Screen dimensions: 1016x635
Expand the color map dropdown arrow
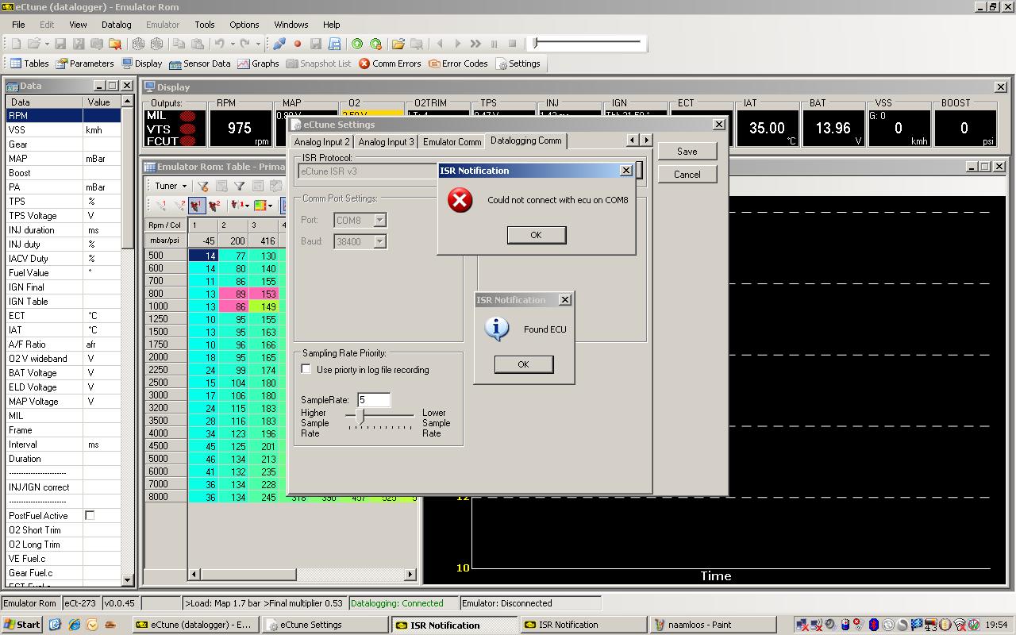click(x=270, y=205)
